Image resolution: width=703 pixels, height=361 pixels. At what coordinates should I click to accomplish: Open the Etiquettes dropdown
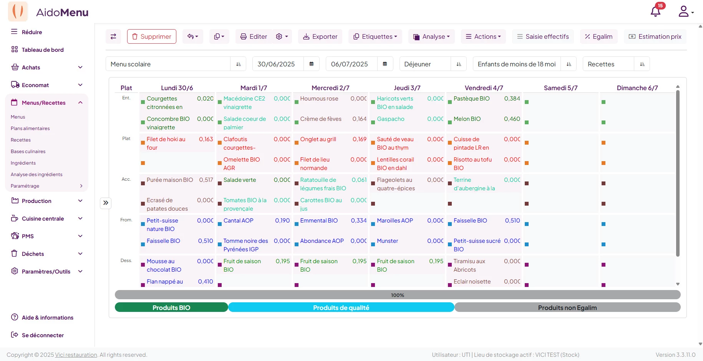click(375, 36)
